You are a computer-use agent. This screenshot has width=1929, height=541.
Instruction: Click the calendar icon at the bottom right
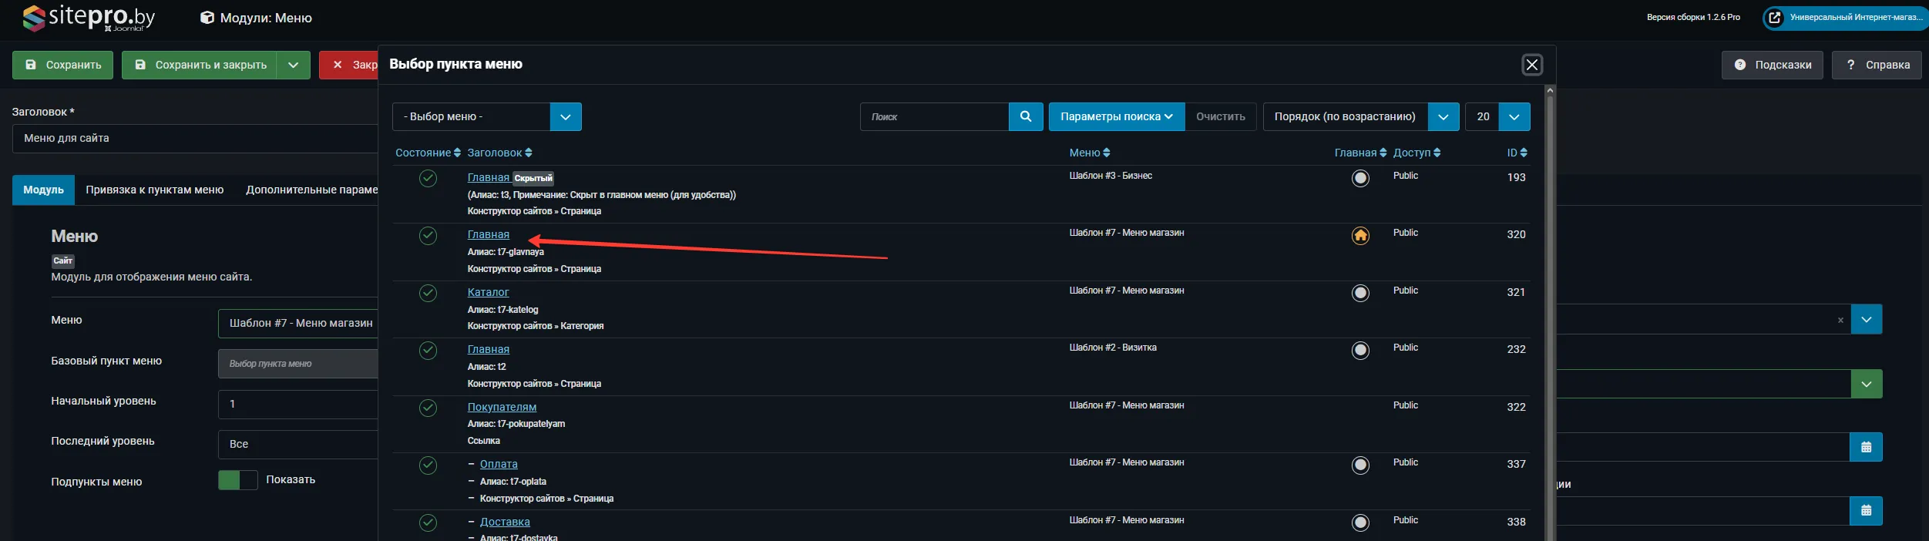(x=1866, y=510)
